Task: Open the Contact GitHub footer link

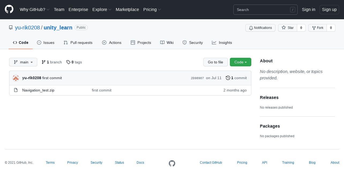Action: 211,163
